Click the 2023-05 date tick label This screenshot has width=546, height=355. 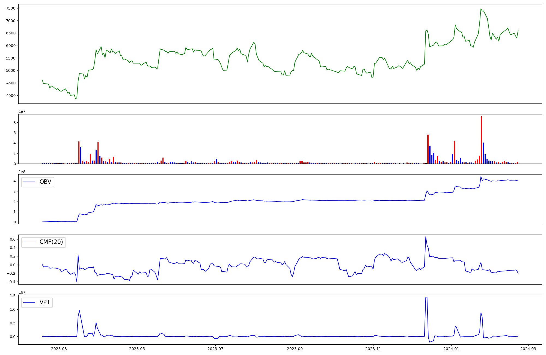click(137, 349)
